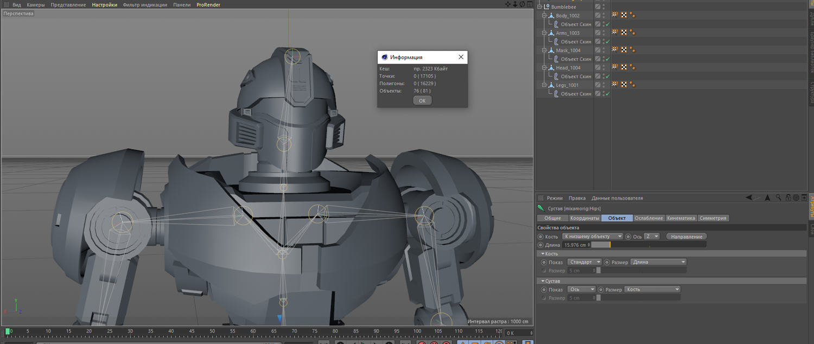Click the weight tag on Body_1002

[x=632, y=16]
